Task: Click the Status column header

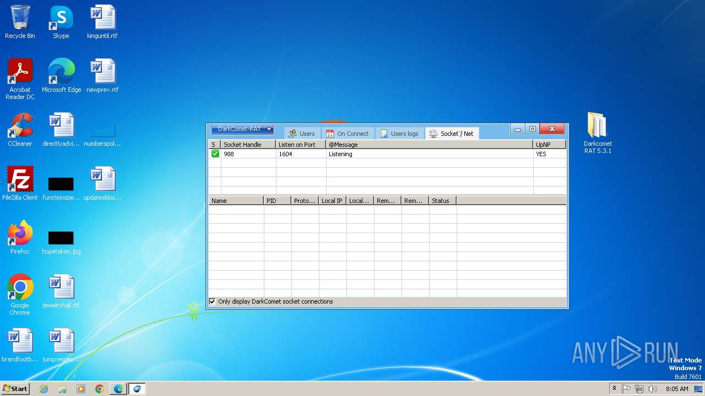Action: coord(443,201)
